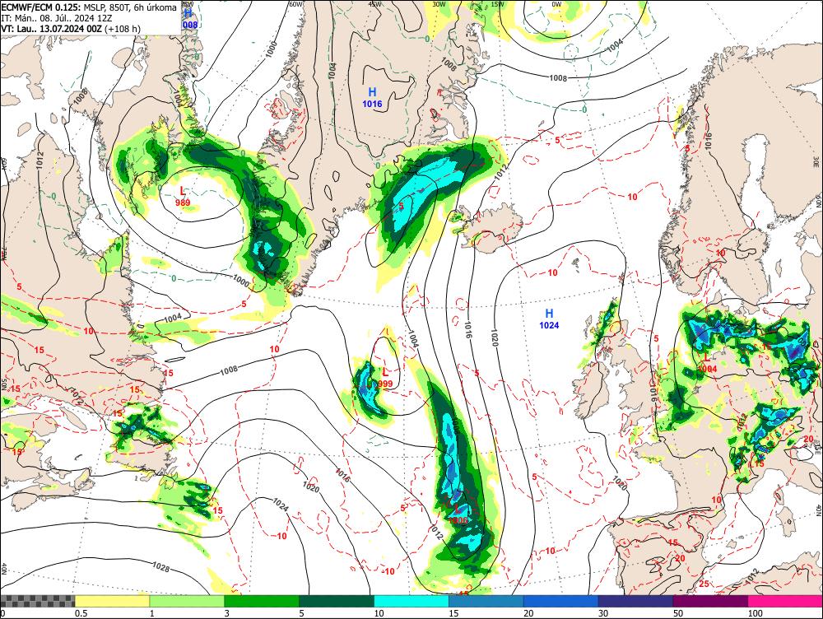The image size is (823, 619).
Task: Click the legend value '50'
Action: [678, 613]
